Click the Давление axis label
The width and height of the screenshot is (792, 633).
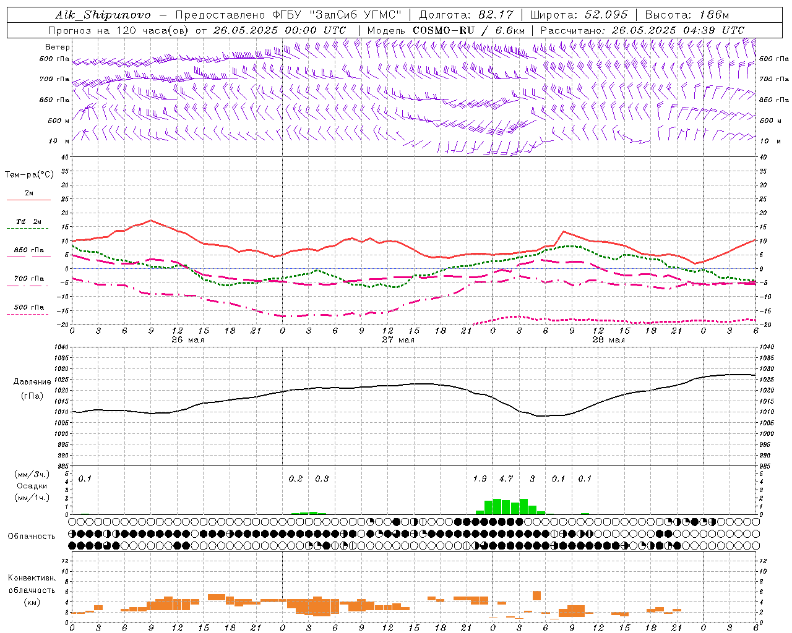tap(32, 382)
